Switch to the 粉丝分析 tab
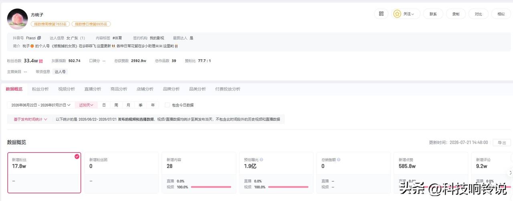Viewport: 513px width, 201px height. click(40, 89)
